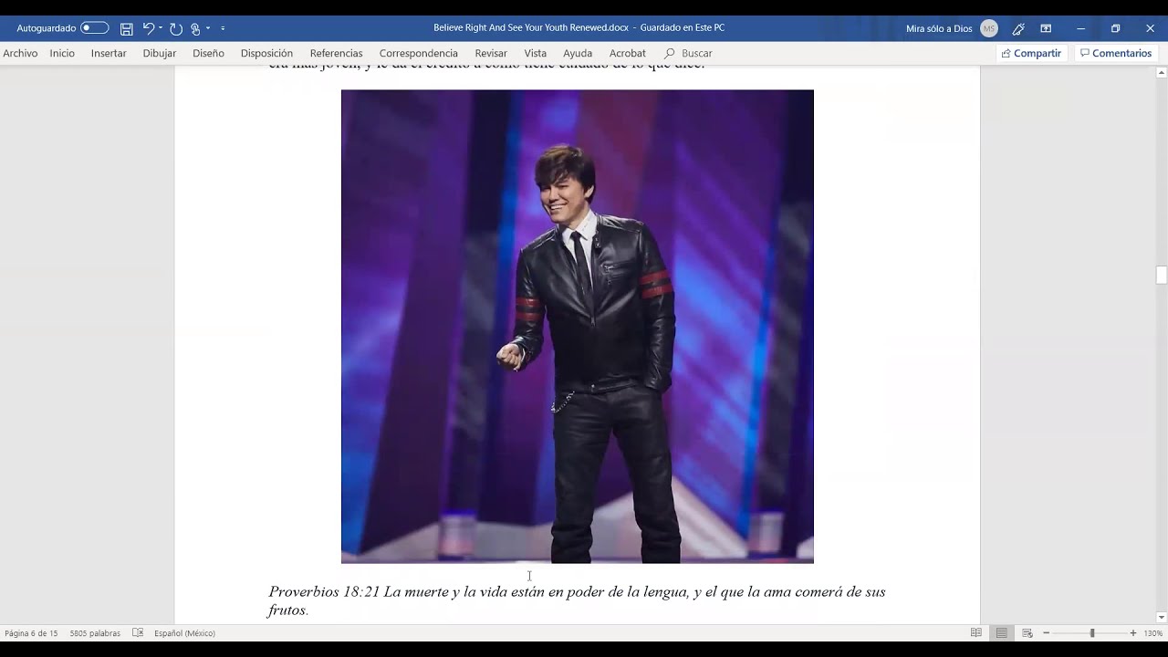Click the proofing check icon in status bar
The height and width of the screenshot is (657, 1168).
tap(138, 633)
